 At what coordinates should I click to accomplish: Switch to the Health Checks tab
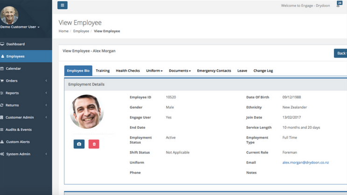pyautogui.click(x=128, y=70)
